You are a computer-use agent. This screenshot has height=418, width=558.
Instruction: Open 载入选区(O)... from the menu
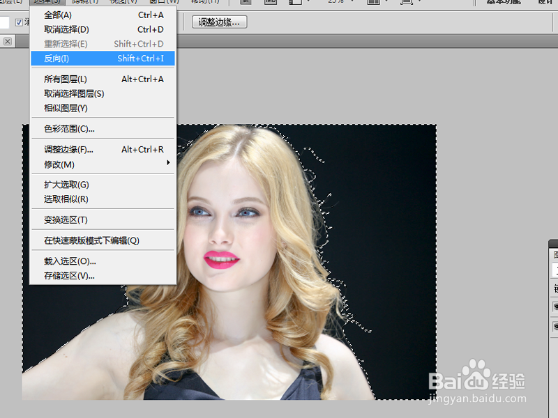[x=103, y=261]
